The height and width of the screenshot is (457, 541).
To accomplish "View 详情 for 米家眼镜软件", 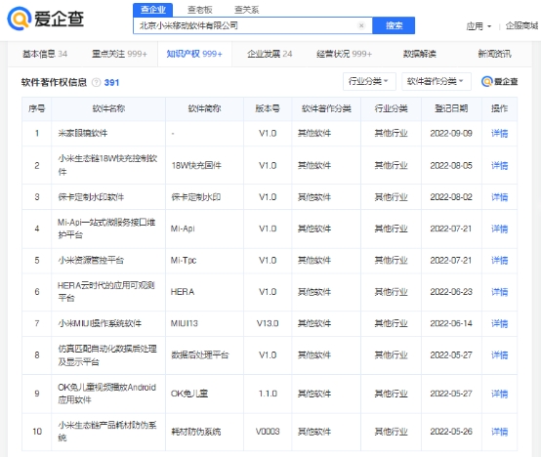I will (499, 134).
